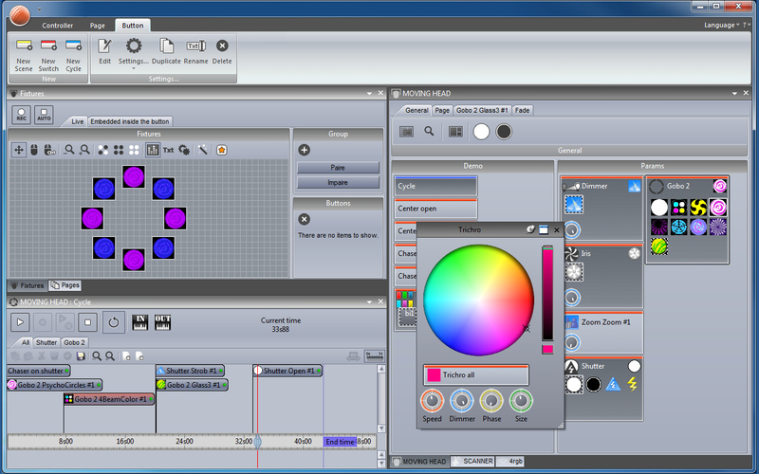Select the lightning strobe shutter preset
759x474 pixels.
coord(632,384)
